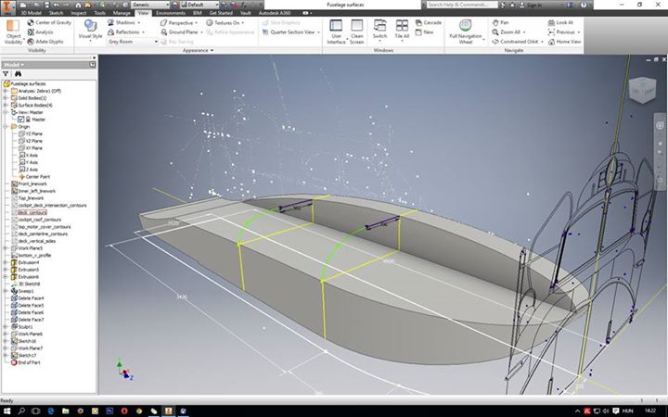Toggle Textures On setting
668x417 pixels.
tap(225, 21)
